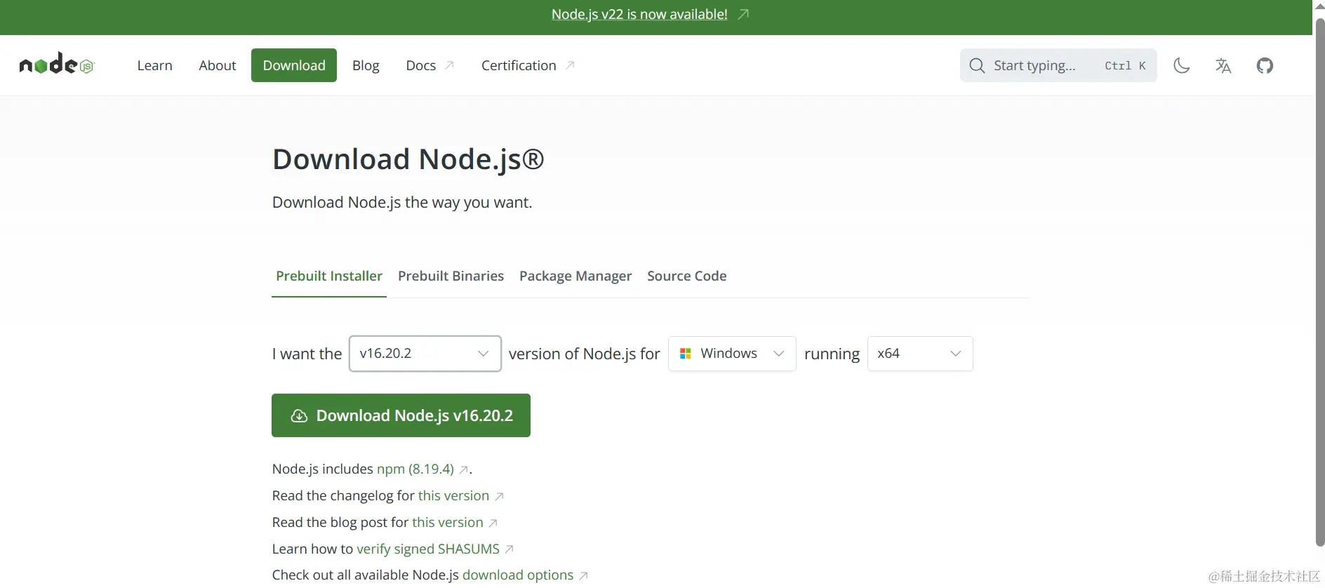The width and height of the screenshot is (1325, 588).
Task: Open the npm (8.19.4) link
Action: tap(415, 469)
